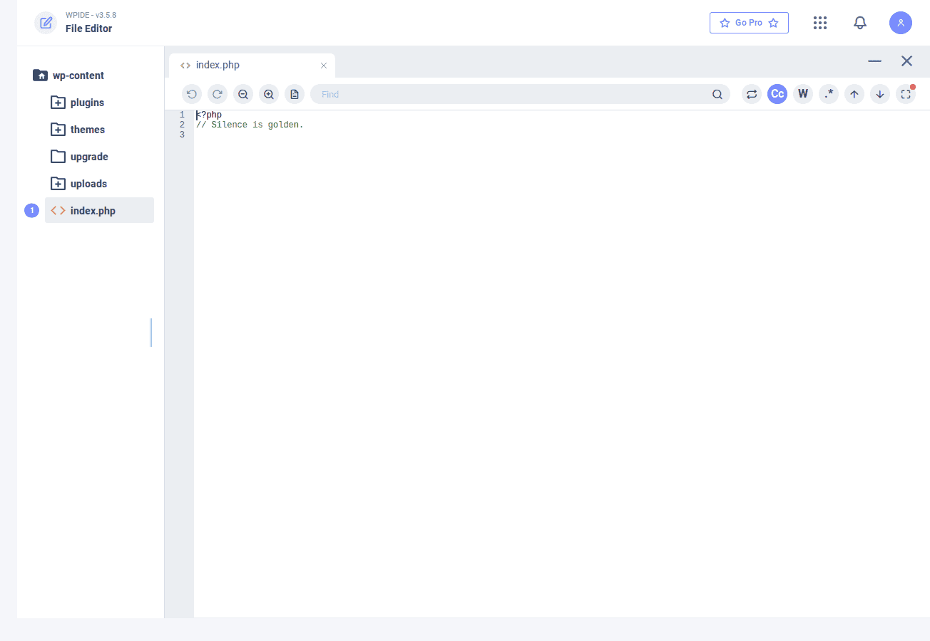Viewport: 930px width, 641px height.
Task: Click the magnifier icon in Find field
Action: (717, 94)
